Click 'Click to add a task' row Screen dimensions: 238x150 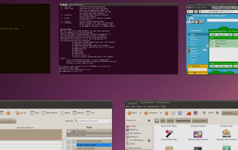tap(89, 135)
